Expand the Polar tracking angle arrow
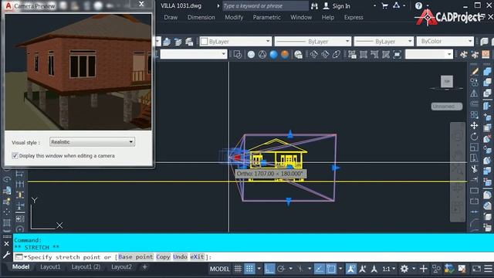This screenshot has height=278, width=494. [290, 269]
